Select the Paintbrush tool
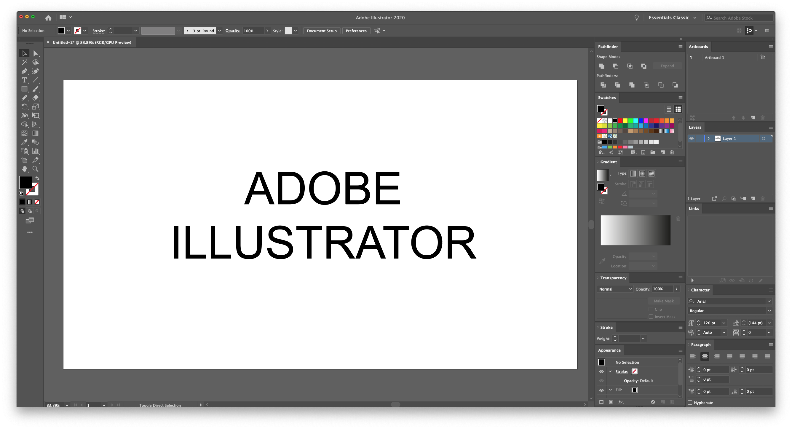The image size is (792, 429). [36, 89]
